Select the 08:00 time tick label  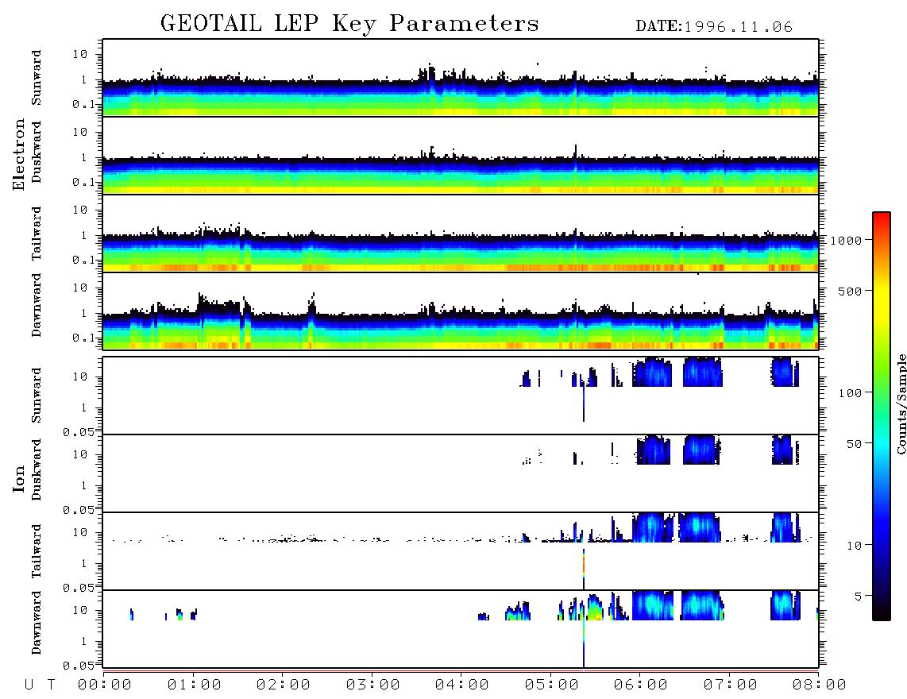click(820, 685)
